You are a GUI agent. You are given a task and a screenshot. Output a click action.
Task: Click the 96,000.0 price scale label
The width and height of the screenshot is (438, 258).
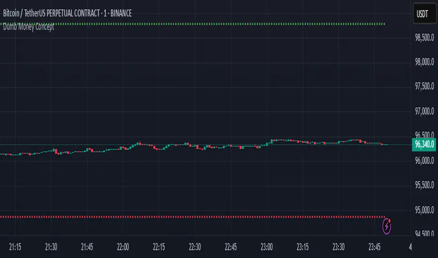point(424,161)
